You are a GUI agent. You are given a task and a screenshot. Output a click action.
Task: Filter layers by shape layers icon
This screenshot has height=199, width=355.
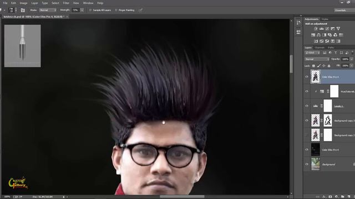[342, 53]
